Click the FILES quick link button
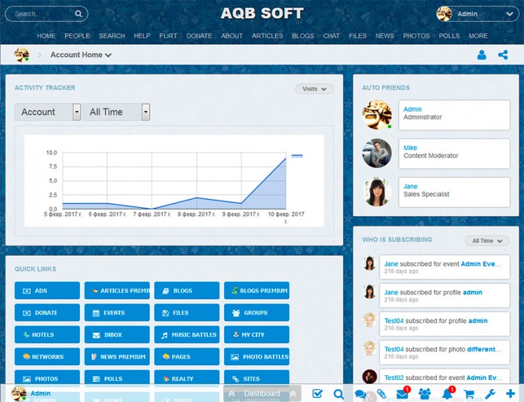Screen dimensions: 524x402 point(187,313)
